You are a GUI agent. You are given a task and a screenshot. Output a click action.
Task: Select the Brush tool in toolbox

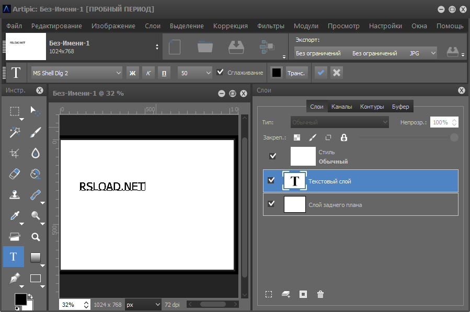35,133
